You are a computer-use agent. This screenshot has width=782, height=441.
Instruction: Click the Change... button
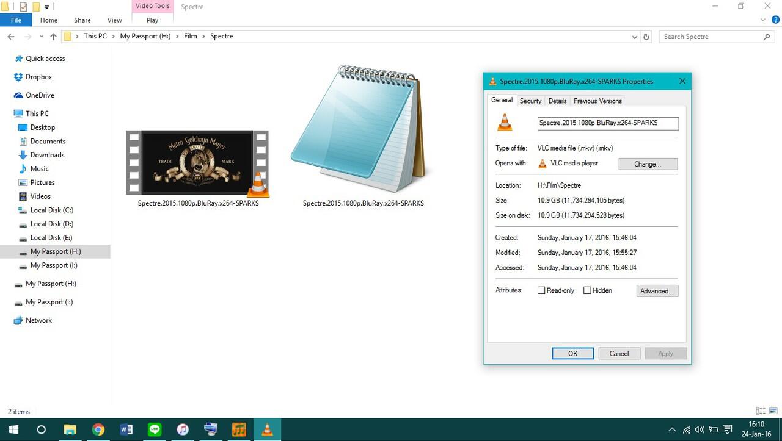pyautogui.click(x=648, y=164)
